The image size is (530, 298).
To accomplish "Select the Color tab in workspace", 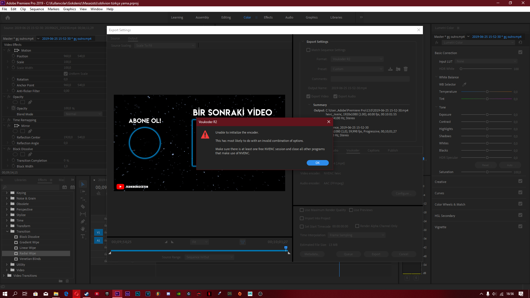I will click(247, 17).
